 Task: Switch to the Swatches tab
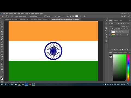pos(115,52)
